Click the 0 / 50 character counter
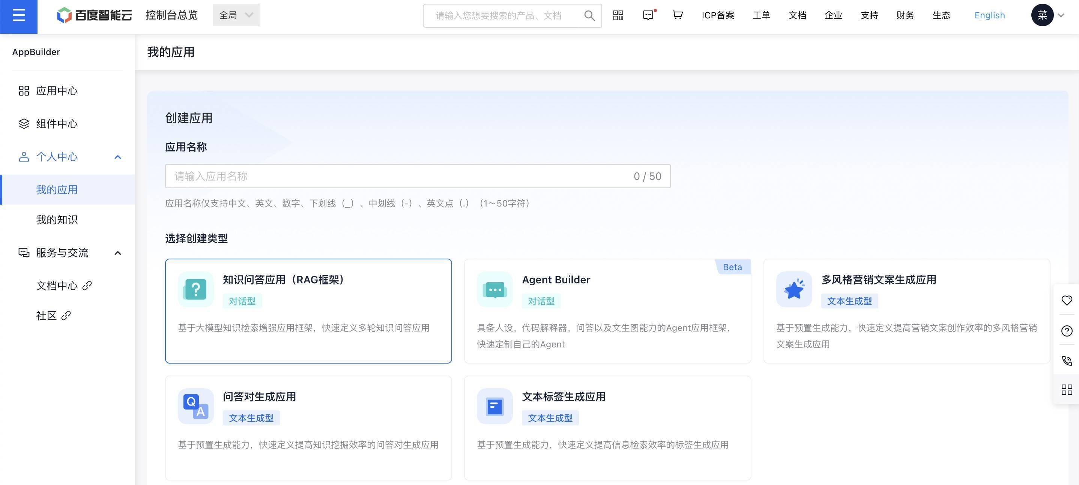This screenshot has height=485, width=1079. [x=647, y=176]
